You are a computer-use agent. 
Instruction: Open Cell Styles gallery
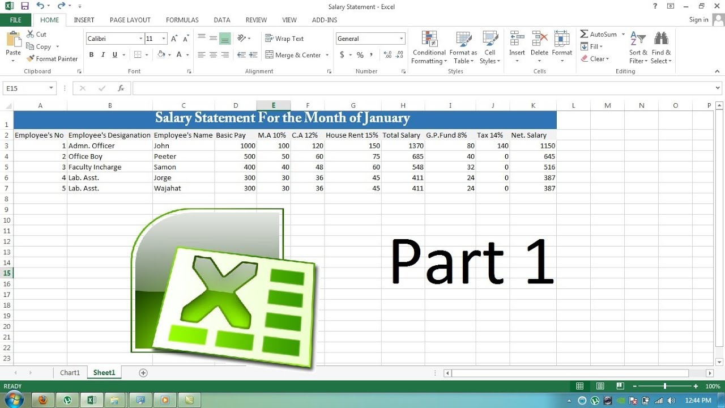click(x=489, y=48)
